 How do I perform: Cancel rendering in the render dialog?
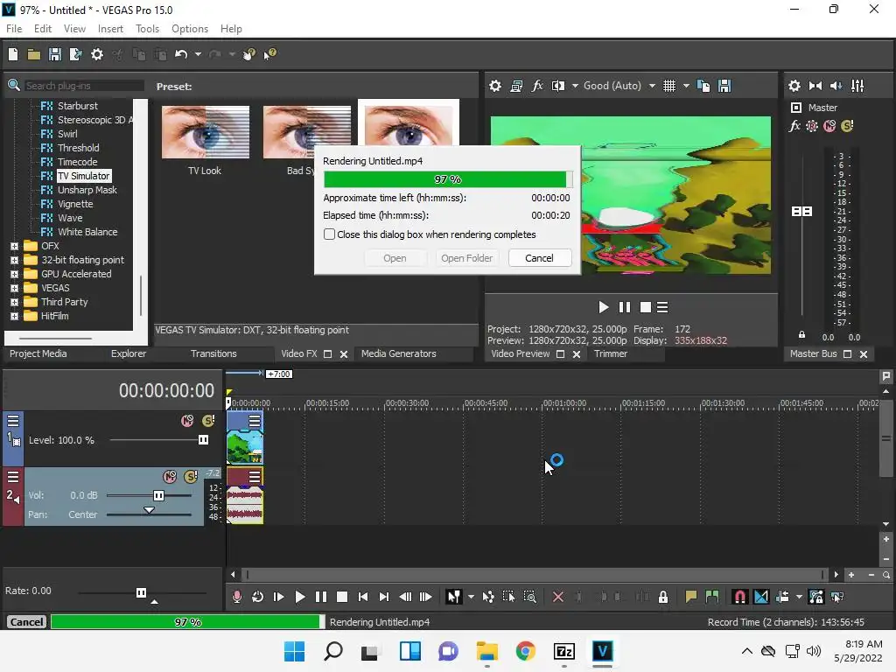pyautogui.click(x=539, y=258)
